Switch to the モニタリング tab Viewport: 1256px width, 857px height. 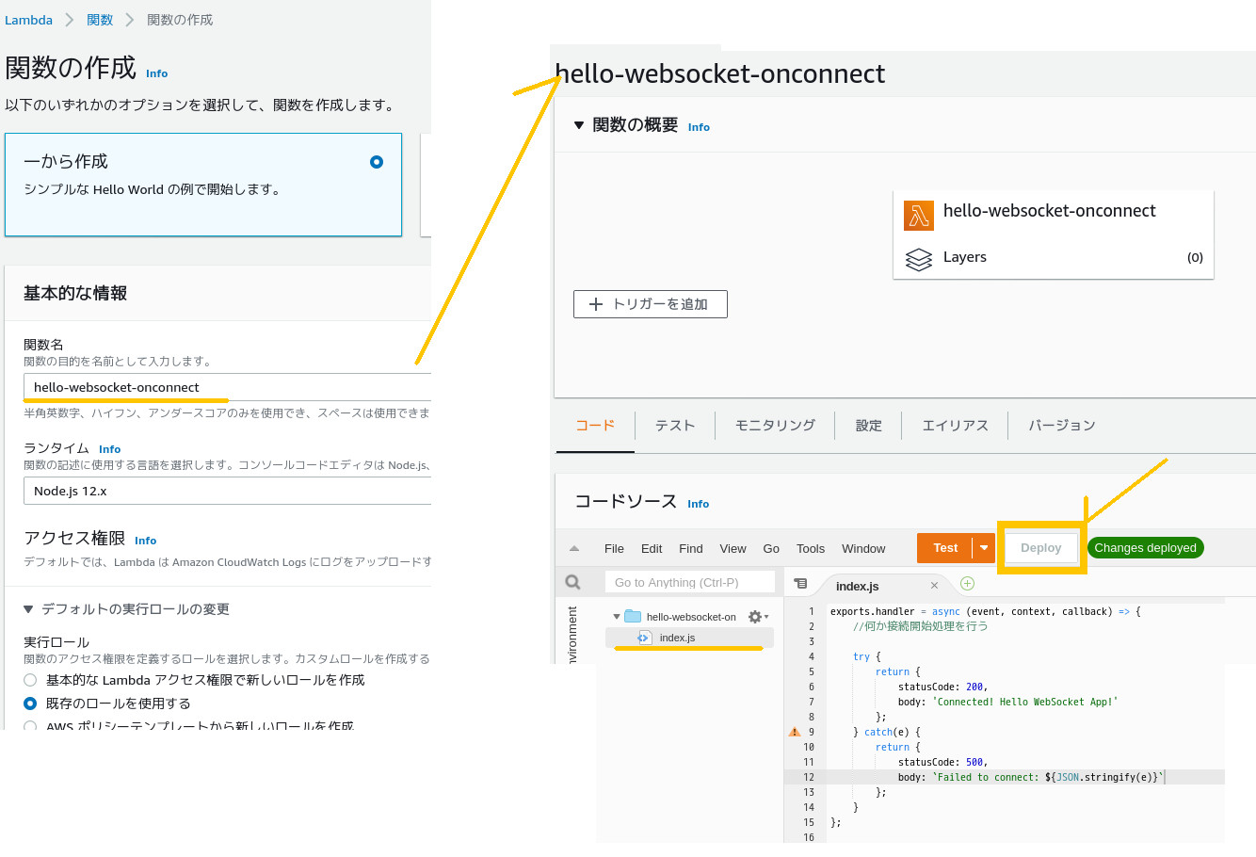pyautogui.click(x=775, y=426)
